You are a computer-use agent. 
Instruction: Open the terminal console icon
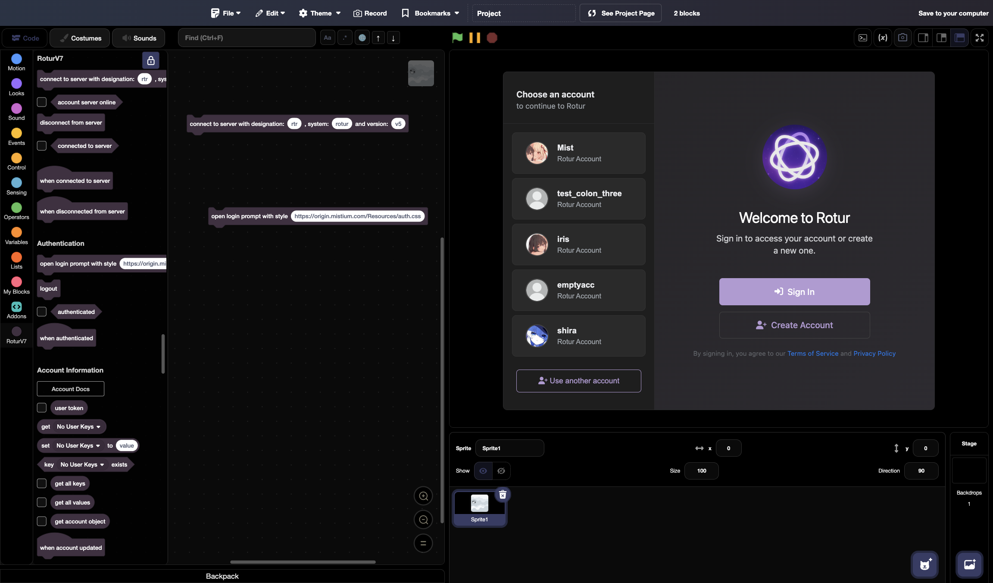pos(863,38)
